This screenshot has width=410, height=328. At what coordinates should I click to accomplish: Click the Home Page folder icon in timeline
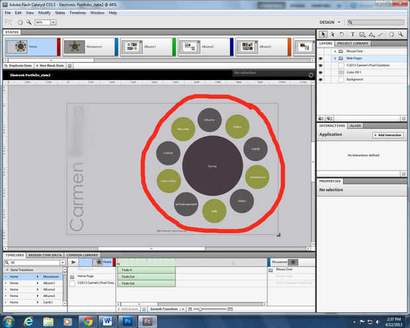pos(72,276)
